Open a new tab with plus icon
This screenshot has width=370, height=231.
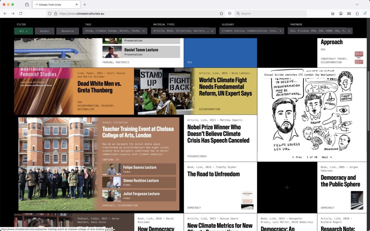pos(85,5)
